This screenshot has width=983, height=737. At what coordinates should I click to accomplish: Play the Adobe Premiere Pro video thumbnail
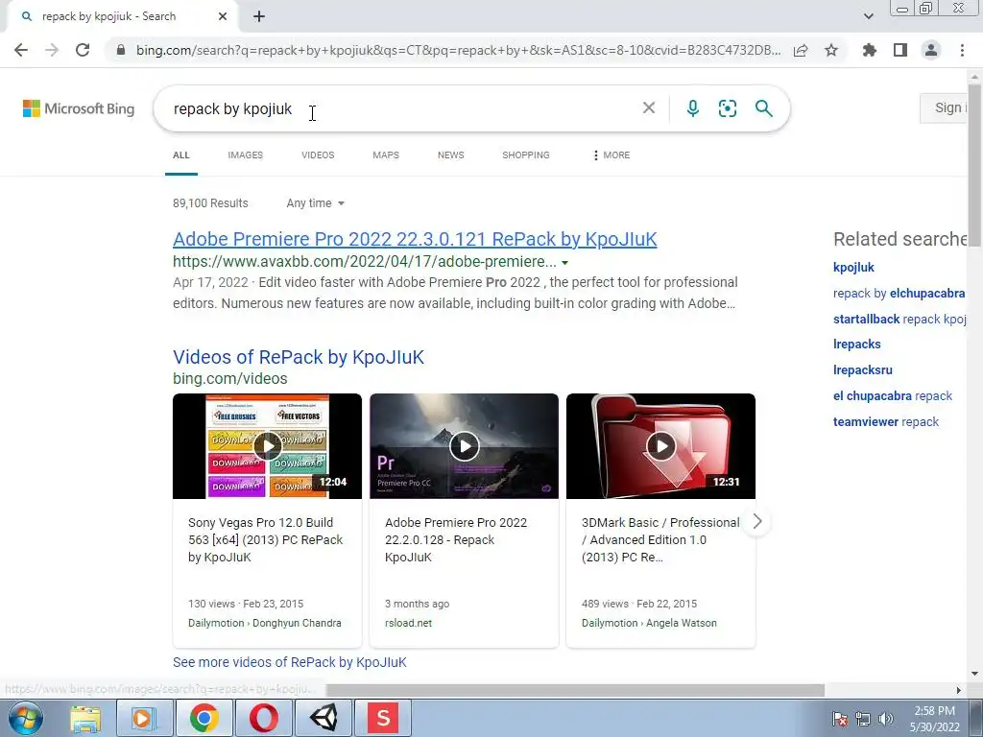click(464, 446)
